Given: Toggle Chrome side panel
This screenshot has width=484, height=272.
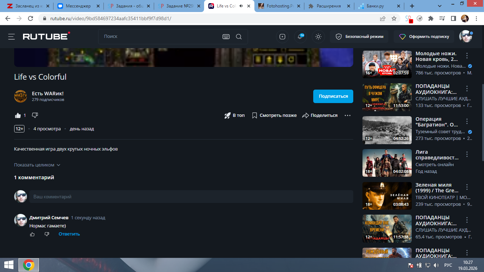Looking at the screenshot, I should click(453, 18).
